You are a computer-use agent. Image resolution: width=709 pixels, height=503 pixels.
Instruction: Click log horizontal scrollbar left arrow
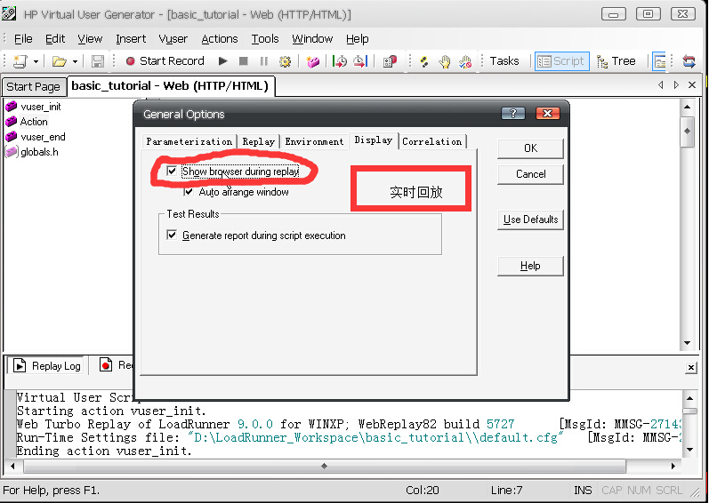pos(12,466)
